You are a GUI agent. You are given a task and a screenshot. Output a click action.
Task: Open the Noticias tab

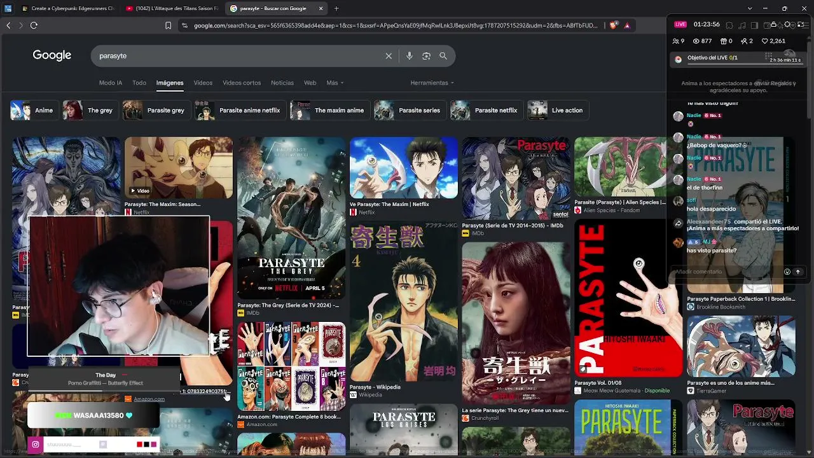click(282, 83)
